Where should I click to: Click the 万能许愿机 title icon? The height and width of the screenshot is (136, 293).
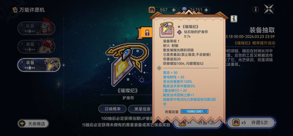(15, 10)
